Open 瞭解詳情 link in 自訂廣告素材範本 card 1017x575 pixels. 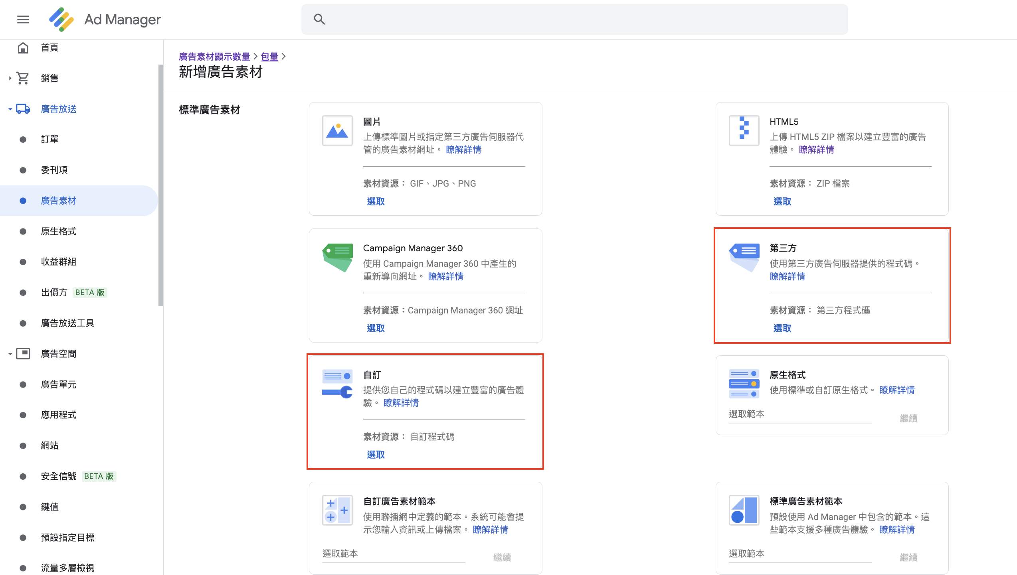tap(491, 530)
